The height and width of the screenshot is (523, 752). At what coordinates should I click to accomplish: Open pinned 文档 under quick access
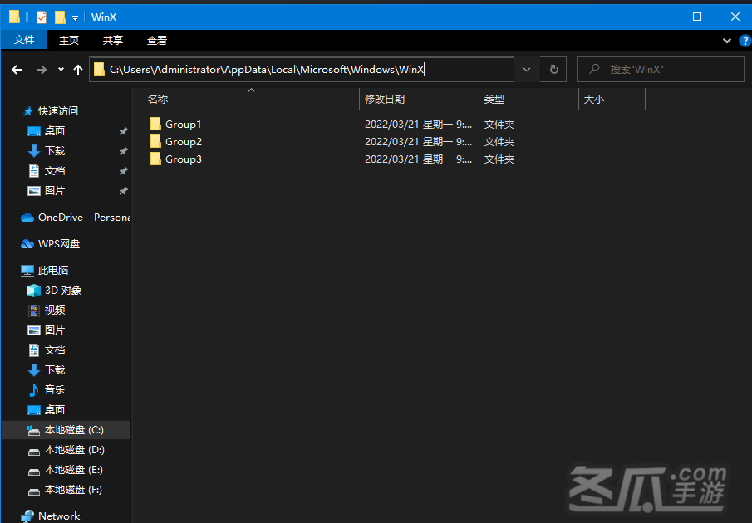pos(55,171)
